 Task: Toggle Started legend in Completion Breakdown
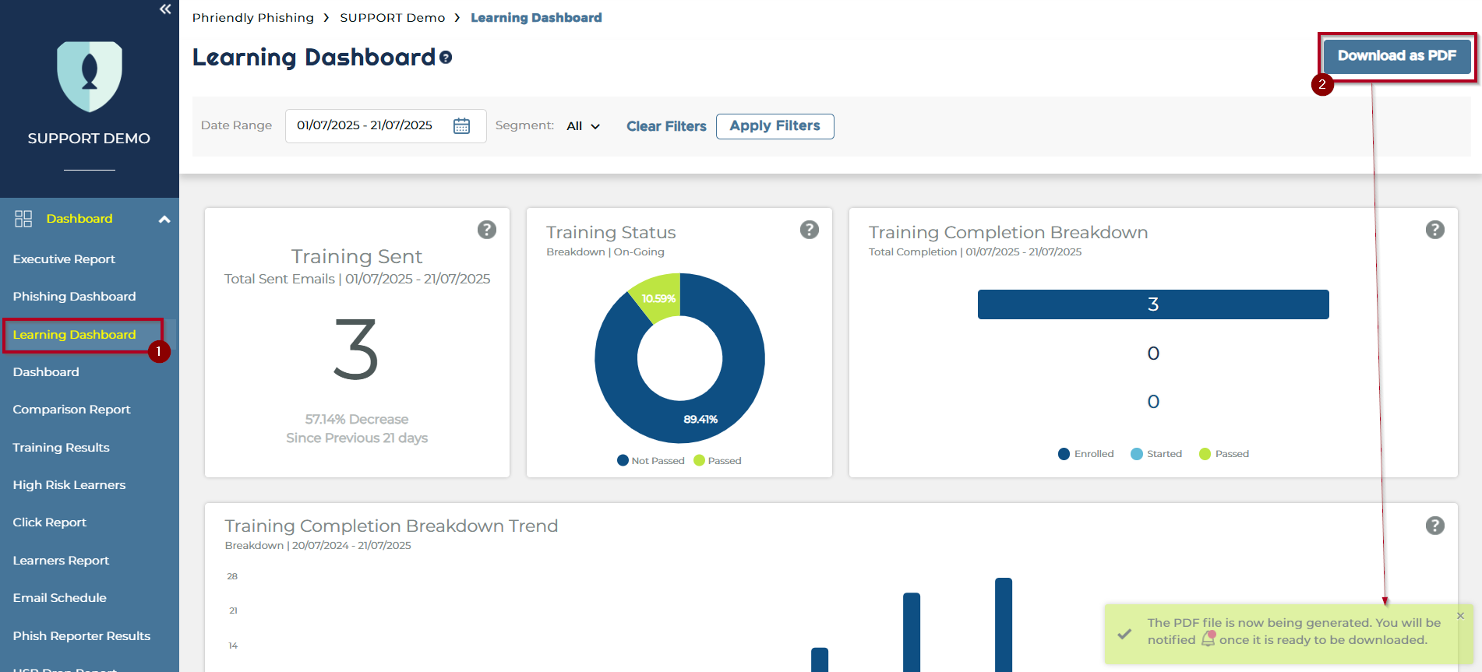(1156, 454)
